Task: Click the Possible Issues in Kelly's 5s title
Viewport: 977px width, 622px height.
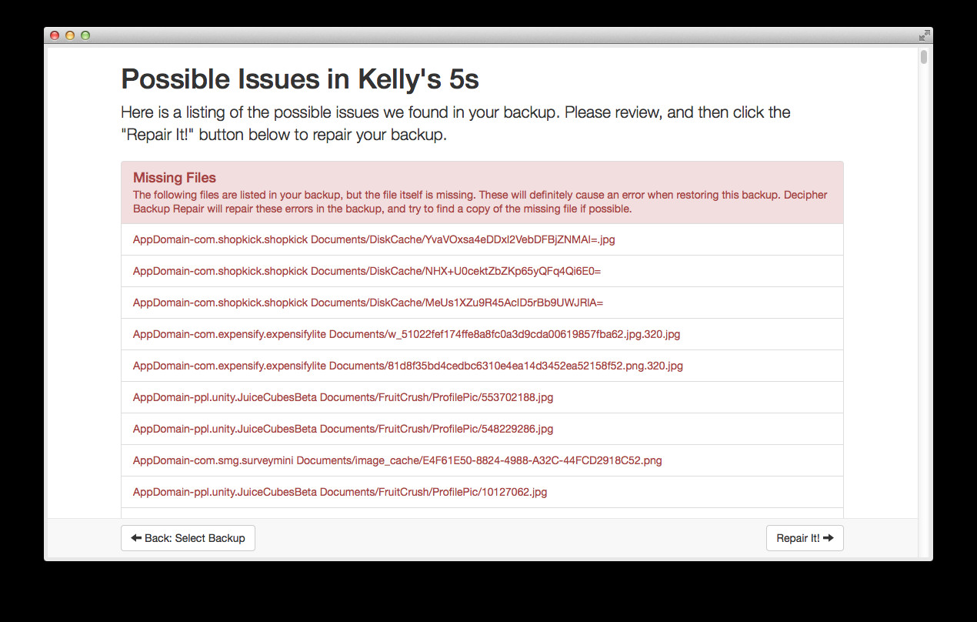Action: coord(300,79)
